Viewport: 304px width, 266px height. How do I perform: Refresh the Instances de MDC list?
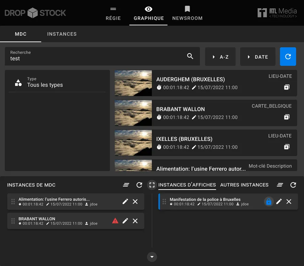pos(139,185)
